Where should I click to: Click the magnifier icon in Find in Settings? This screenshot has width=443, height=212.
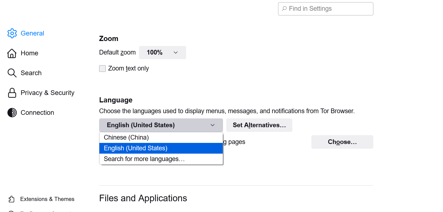284,9
